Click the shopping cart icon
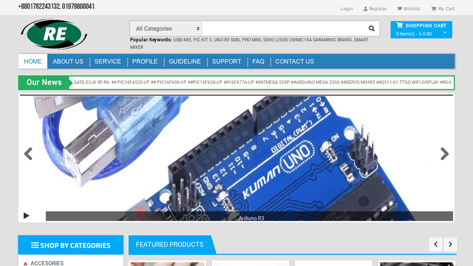 400,25
